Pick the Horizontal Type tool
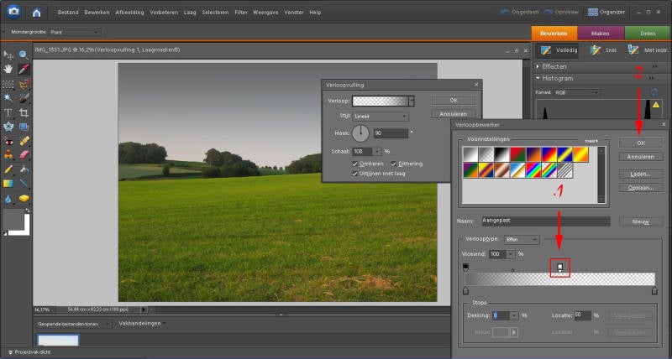This screenshot has height=359, width=672. click(x=8, y=112)
